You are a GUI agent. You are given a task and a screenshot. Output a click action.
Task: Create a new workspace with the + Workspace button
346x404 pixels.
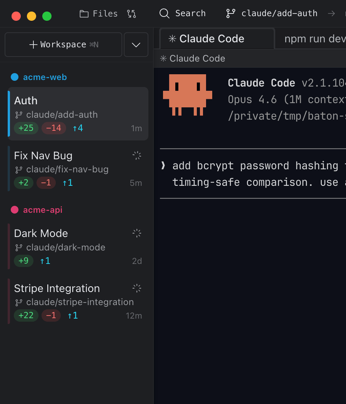63,45
